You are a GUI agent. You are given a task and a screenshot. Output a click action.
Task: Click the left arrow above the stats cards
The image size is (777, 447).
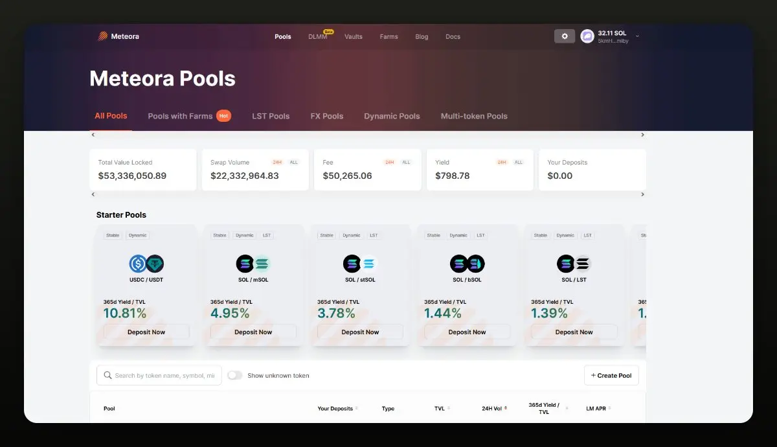tap(93, 135)
